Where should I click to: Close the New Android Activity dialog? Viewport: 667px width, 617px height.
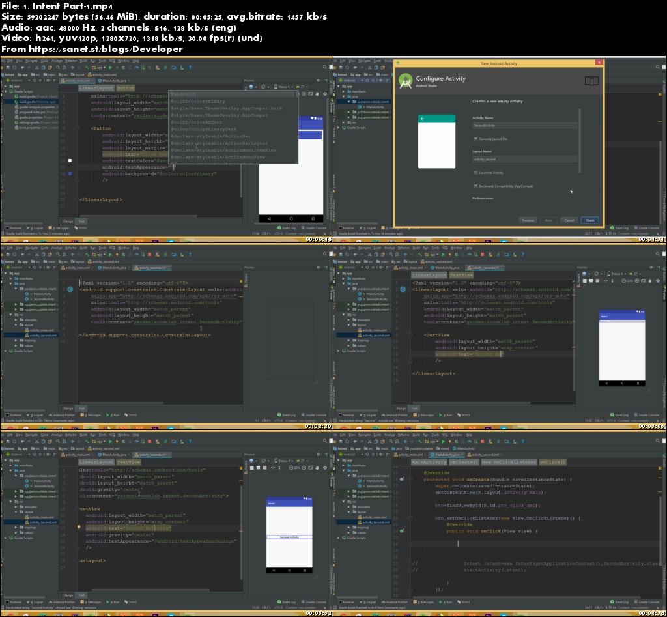599,63
